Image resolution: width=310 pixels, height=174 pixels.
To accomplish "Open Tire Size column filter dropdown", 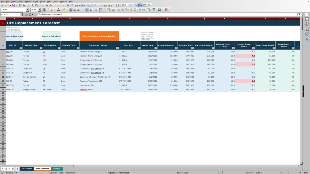I will click(x=139, y=48).
